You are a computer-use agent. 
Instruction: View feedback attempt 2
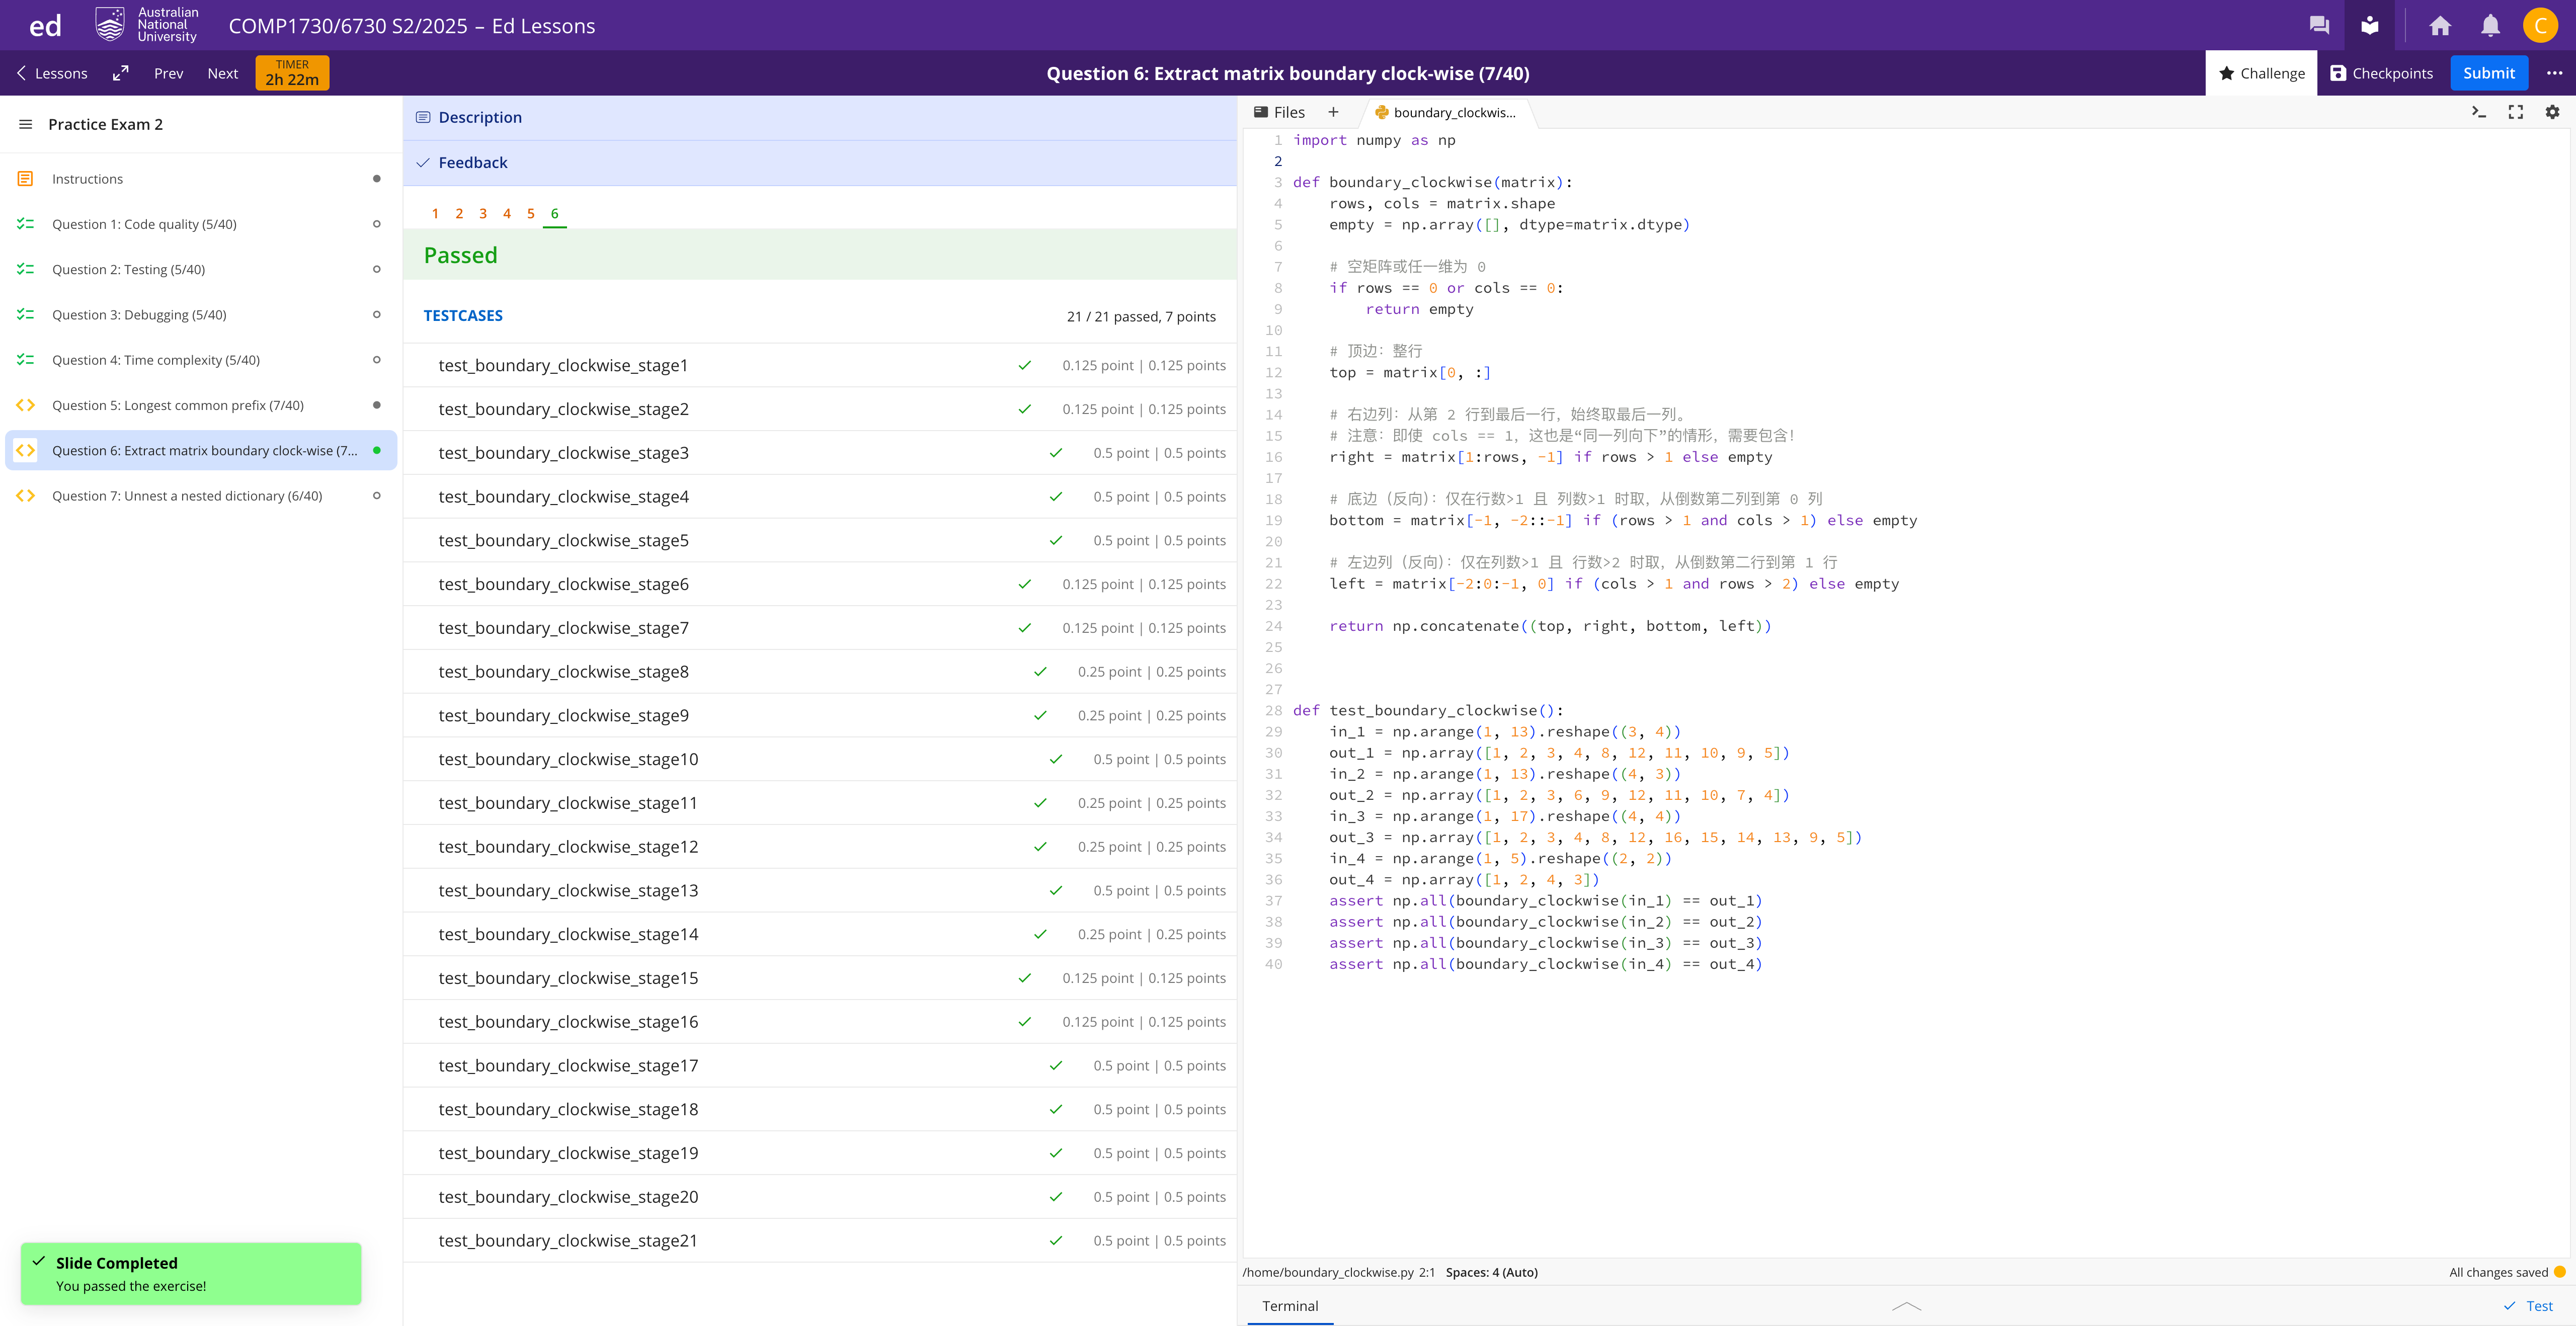pyautogui.click(x=459, y=213)
